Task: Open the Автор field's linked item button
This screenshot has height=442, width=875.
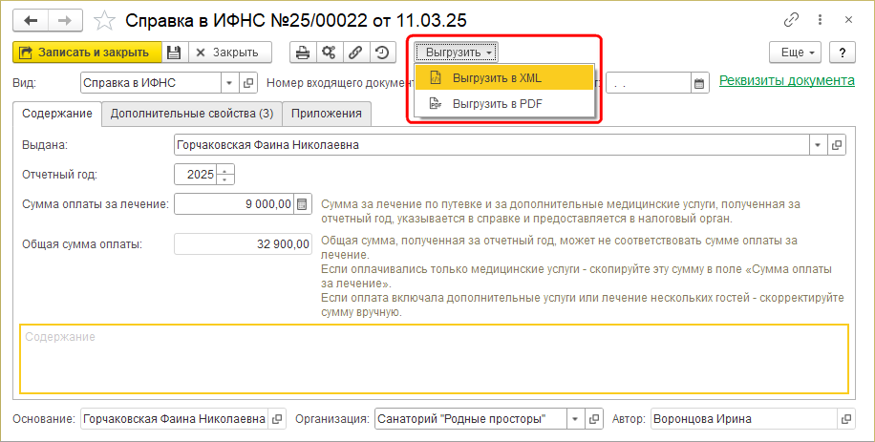Action: pos(846,418)
